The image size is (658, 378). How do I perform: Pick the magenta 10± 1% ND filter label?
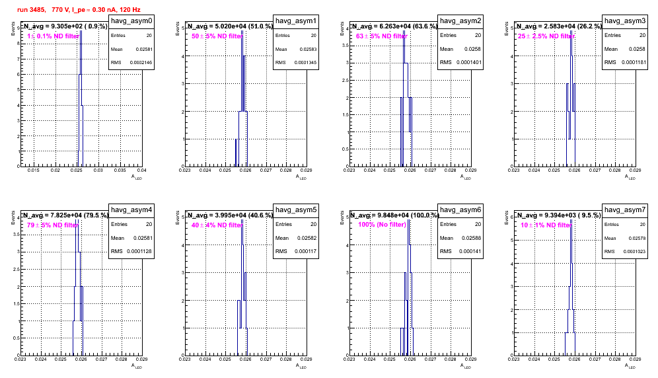coord(546,225)
